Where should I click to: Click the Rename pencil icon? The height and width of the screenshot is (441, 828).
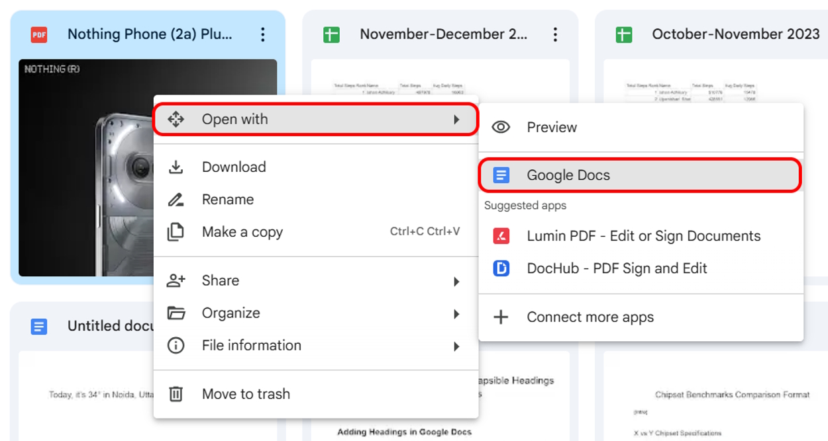pyautogui.click(x=176, y=199)
